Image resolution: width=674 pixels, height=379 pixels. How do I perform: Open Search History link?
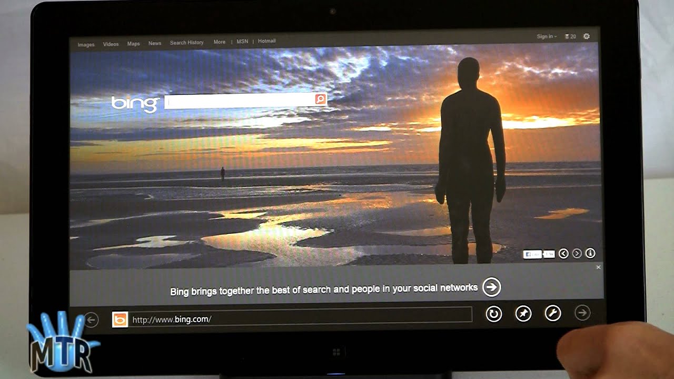click(186, 43)
